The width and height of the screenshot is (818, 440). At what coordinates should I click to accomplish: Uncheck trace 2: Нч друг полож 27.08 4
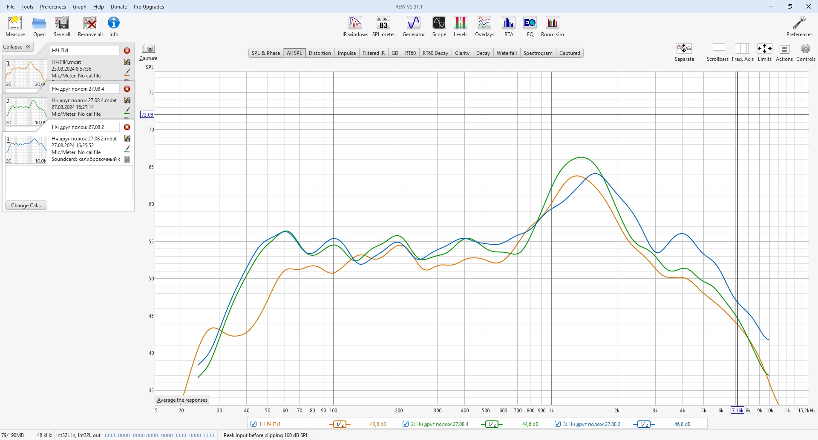point(406,424)
